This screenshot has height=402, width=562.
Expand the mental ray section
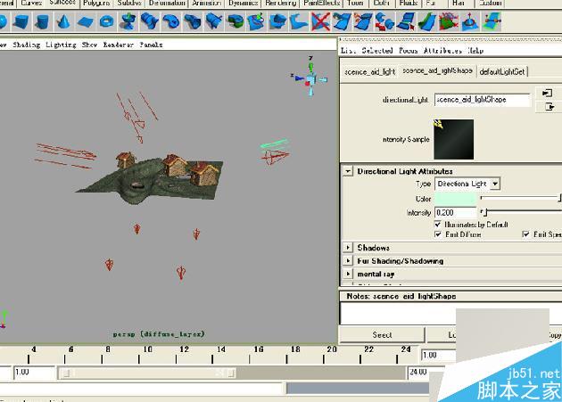tap(347, 275)
